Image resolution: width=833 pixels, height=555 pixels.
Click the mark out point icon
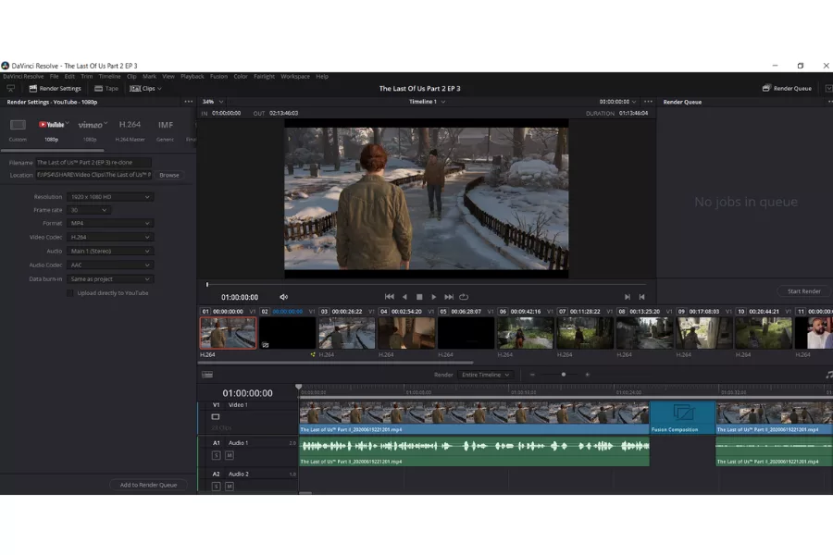[641, 297]
